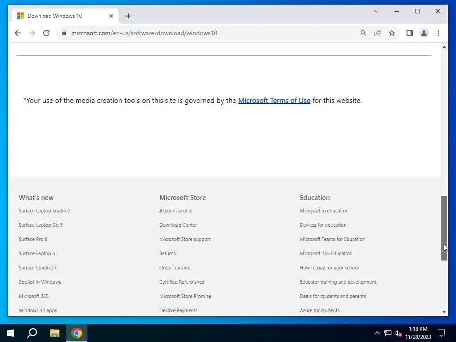This screenshot has width=456, height=342.
Task: Open the taskbar clock and date
Action: coord(418,333)
